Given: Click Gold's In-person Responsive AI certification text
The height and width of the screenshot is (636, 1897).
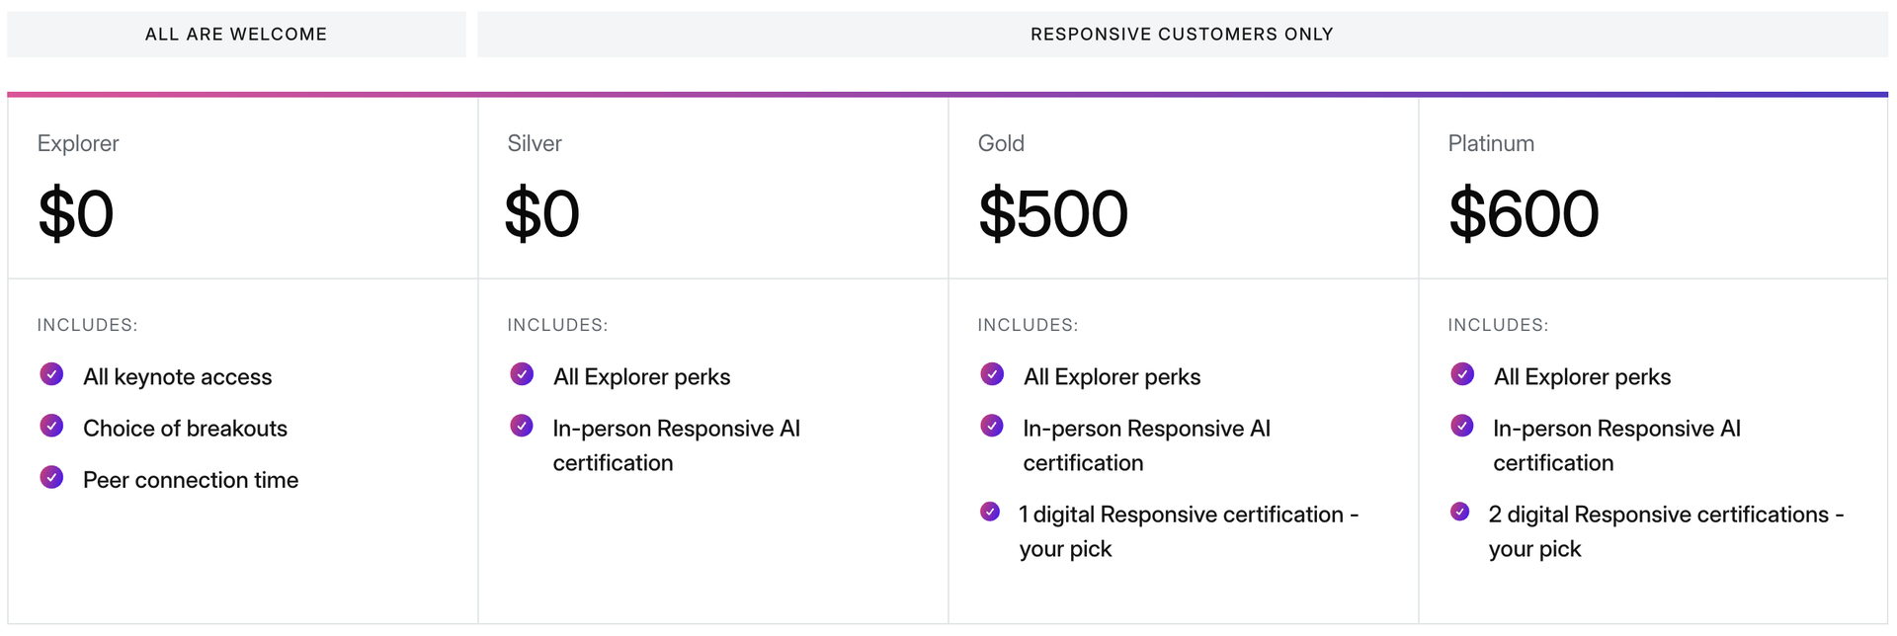Looking at the screenshot, I should pyautogui.click(x=1147, y=445).
